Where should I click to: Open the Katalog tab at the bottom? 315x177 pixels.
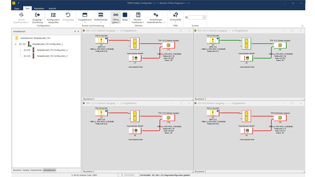[x=26, y=170]
